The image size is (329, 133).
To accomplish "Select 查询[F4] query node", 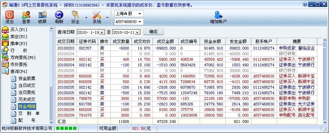I will coord(15,72).
